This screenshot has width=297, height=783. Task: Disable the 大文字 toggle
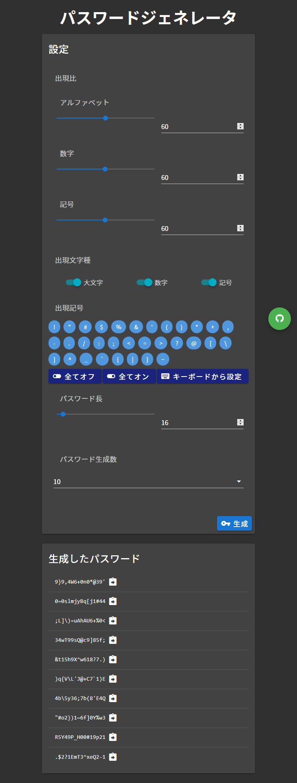pos(74,282)
